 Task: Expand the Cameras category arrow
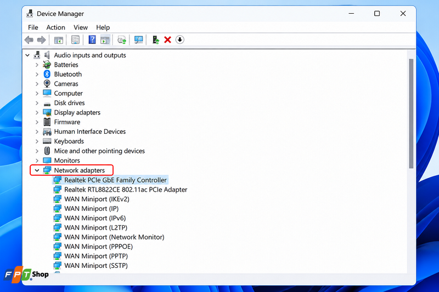pos(37,84)
